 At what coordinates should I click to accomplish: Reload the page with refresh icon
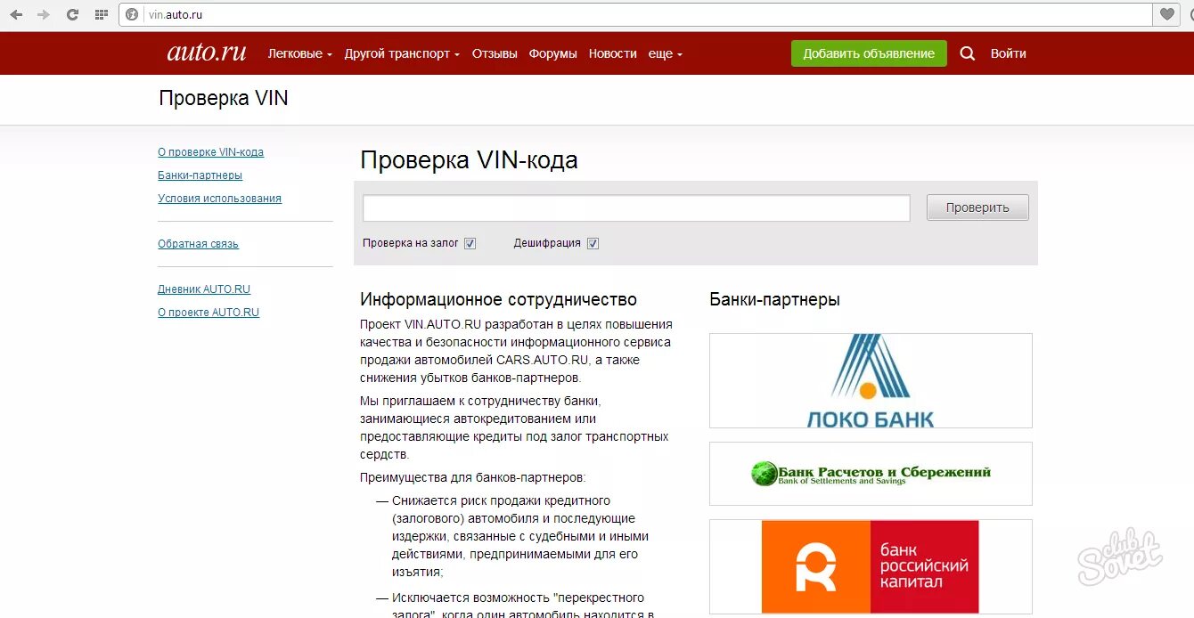click(72, 14)
